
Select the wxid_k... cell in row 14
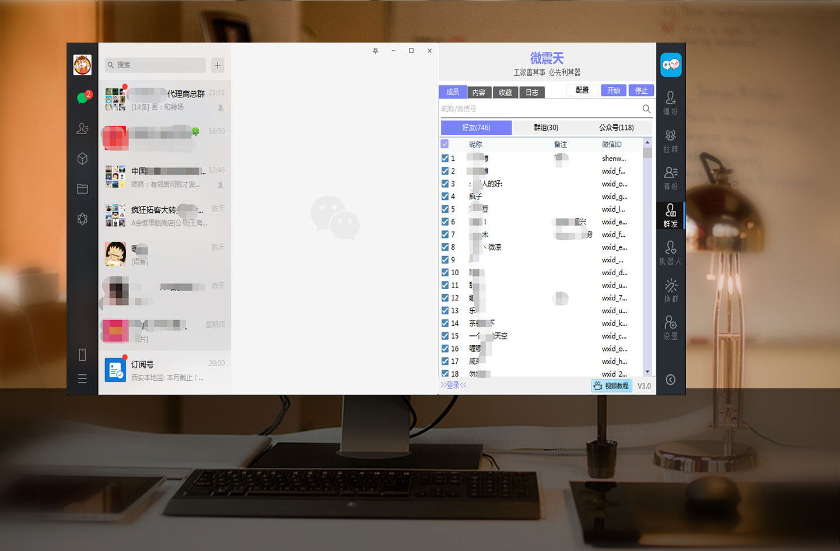614,323
